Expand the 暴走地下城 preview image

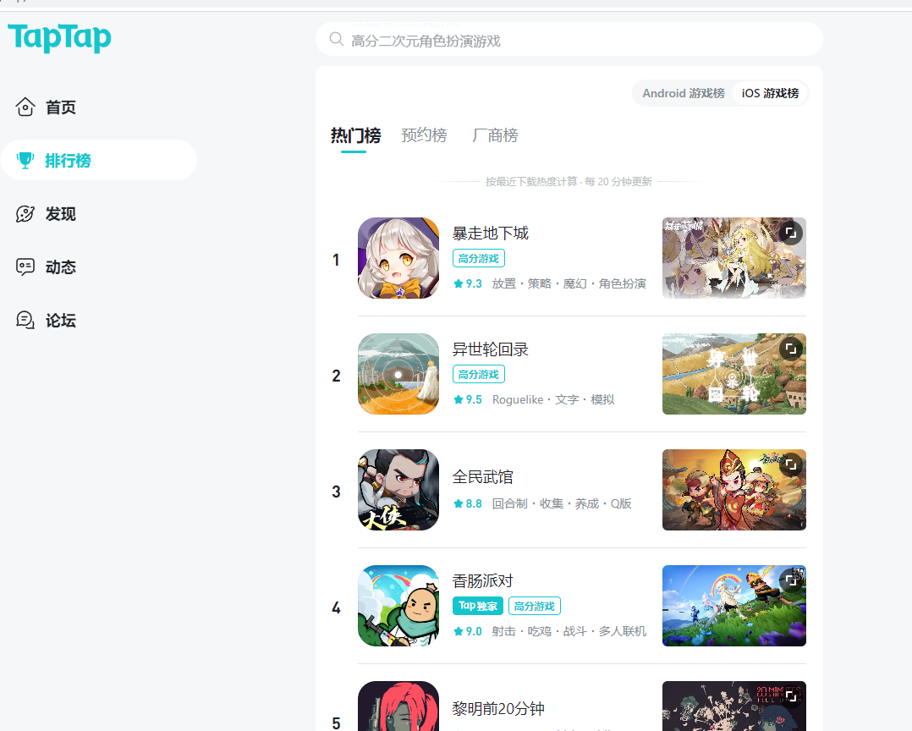791,233
